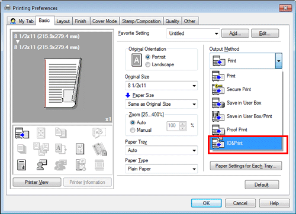Click Paper Settings for Each Tray button
This screenshot has width=296, height=214.
[x=246, y=166]
